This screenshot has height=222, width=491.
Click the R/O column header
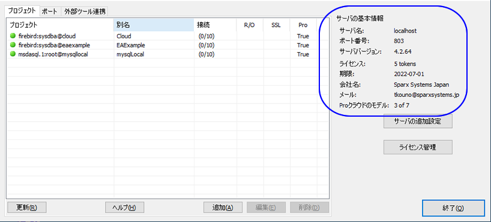point(250,25)
